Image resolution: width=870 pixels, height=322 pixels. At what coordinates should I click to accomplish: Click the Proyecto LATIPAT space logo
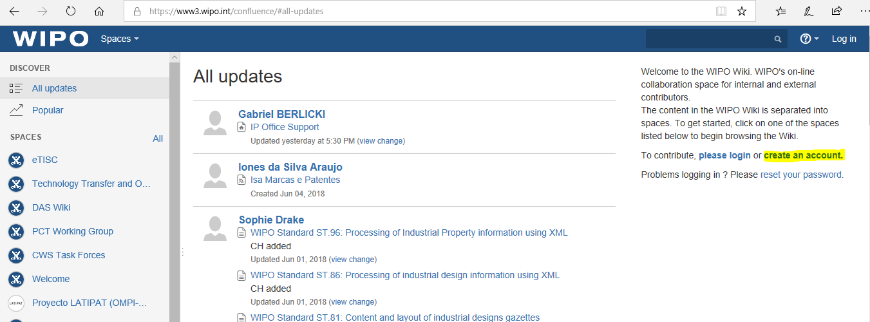click(16, 303)
